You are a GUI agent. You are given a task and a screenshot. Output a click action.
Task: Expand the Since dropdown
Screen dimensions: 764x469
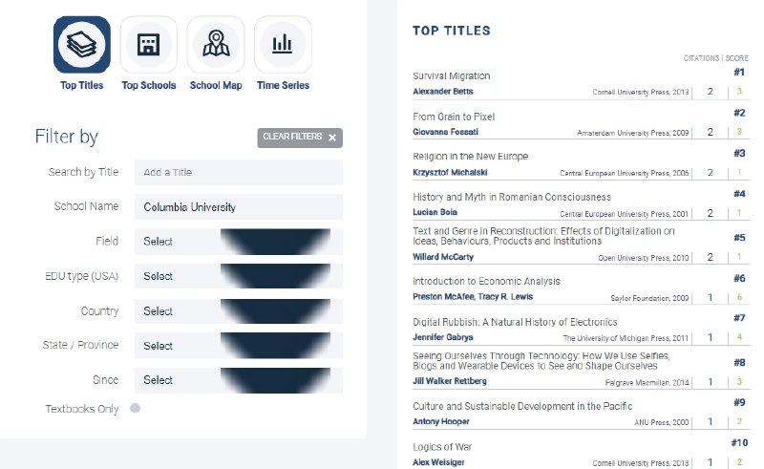click(238, 380)
